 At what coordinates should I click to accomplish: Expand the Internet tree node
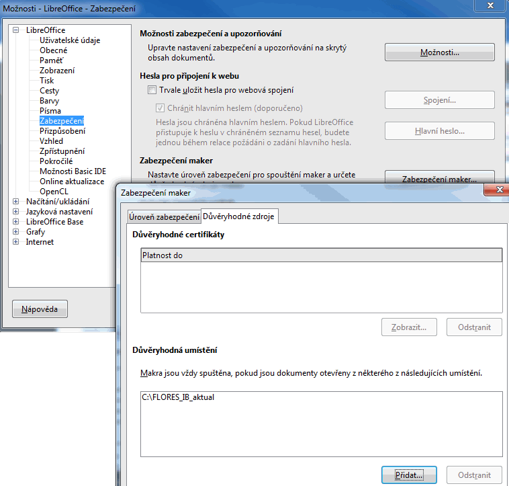pos(15,242)
